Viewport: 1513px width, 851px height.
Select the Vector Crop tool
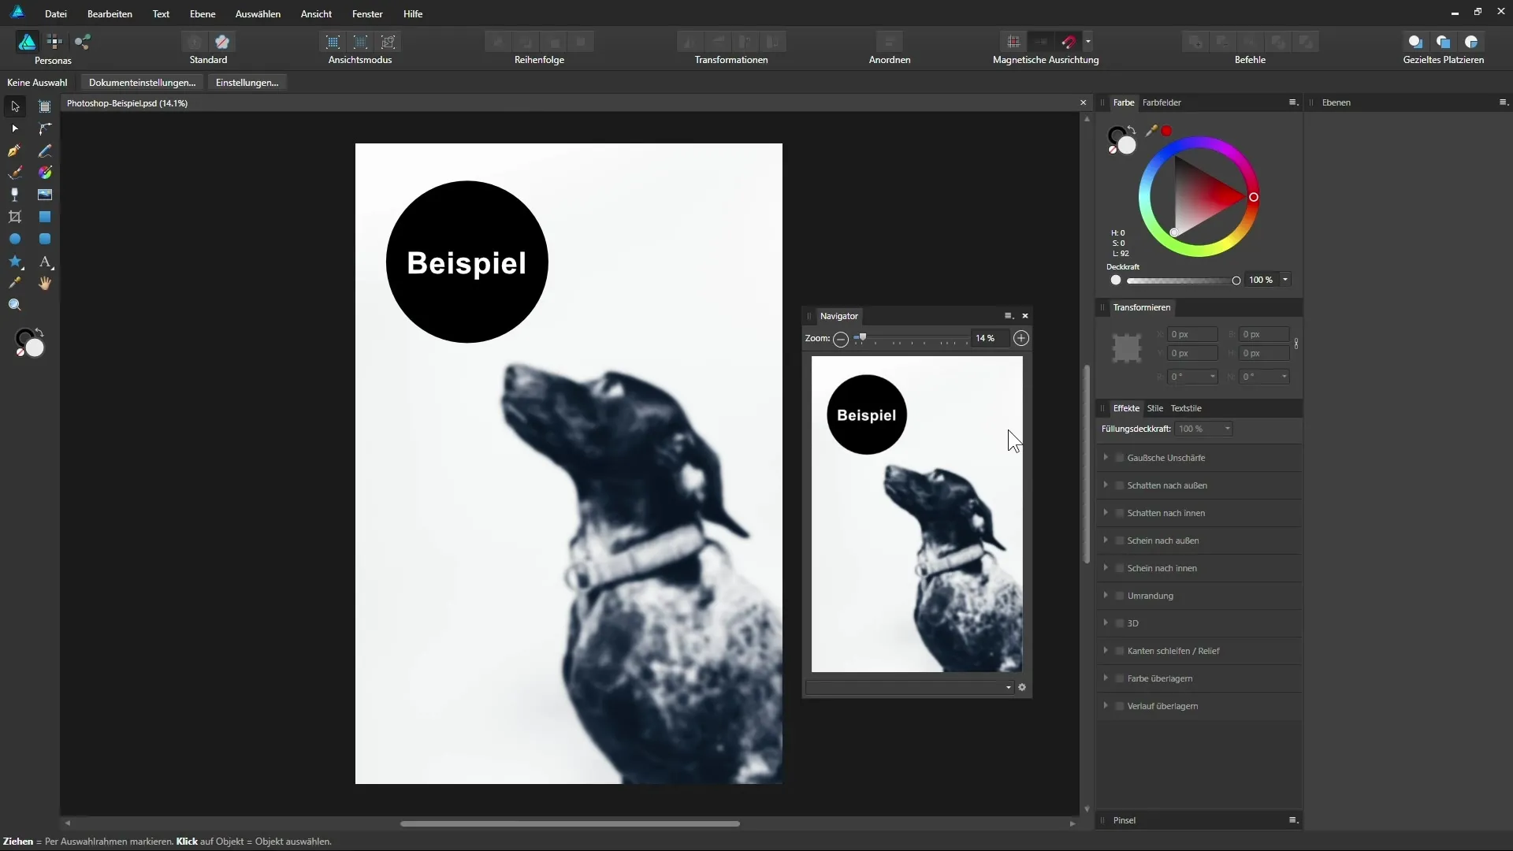15,217
